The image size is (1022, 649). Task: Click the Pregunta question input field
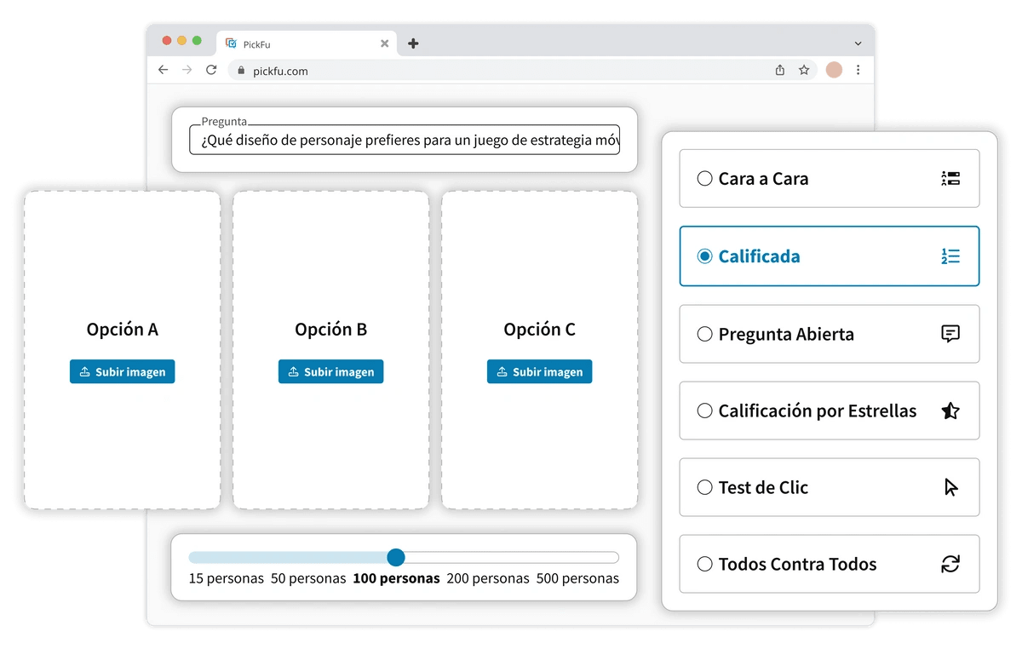click(x=405, y=140)
